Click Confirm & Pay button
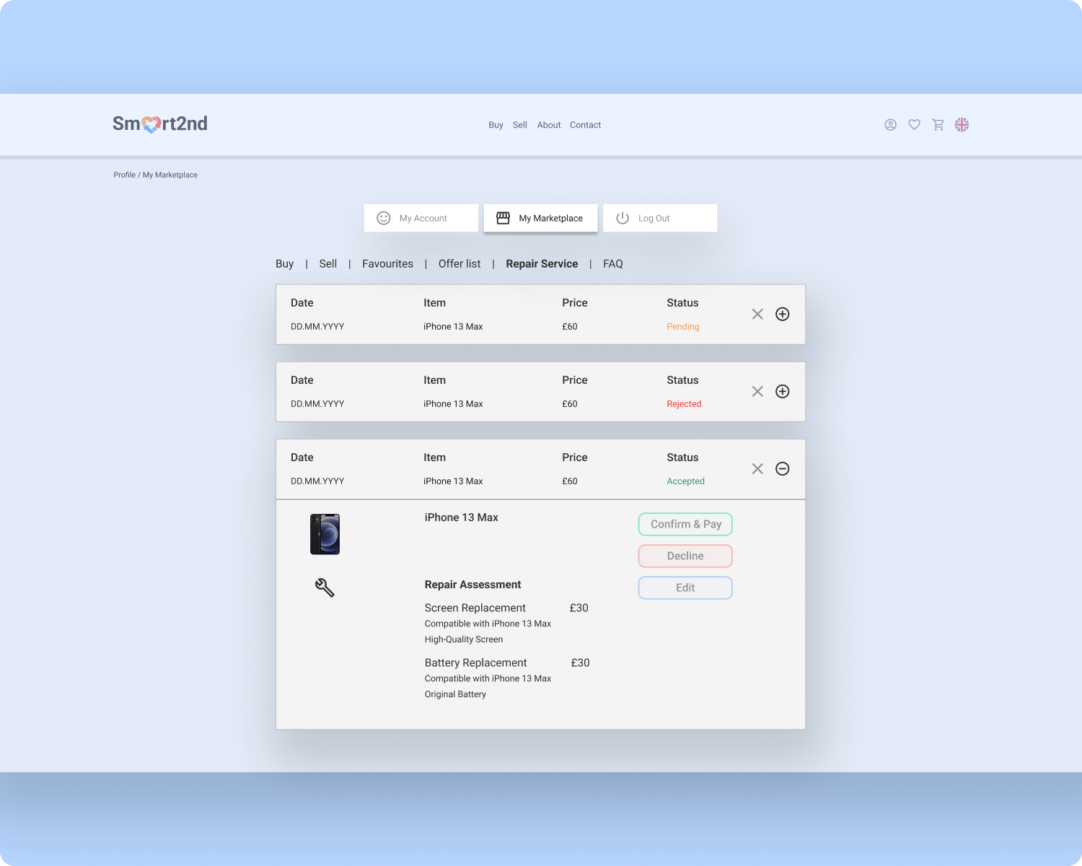1082x866 pixels. pyautogui.click(x=685, y=525)
